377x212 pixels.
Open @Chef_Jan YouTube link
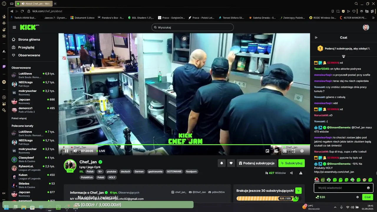click(197, 192)
